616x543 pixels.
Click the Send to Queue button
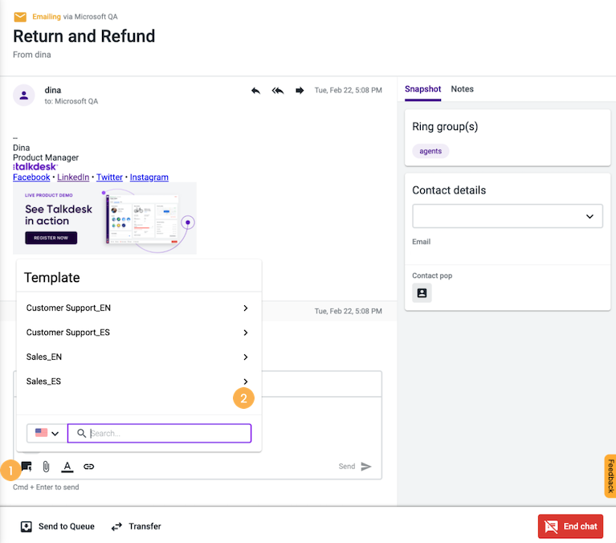point(57,526)
